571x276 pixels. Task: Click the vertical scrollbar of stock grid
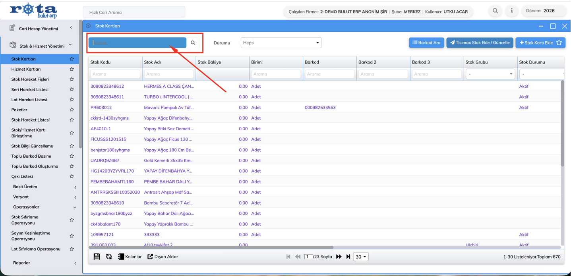click(562, 123)
